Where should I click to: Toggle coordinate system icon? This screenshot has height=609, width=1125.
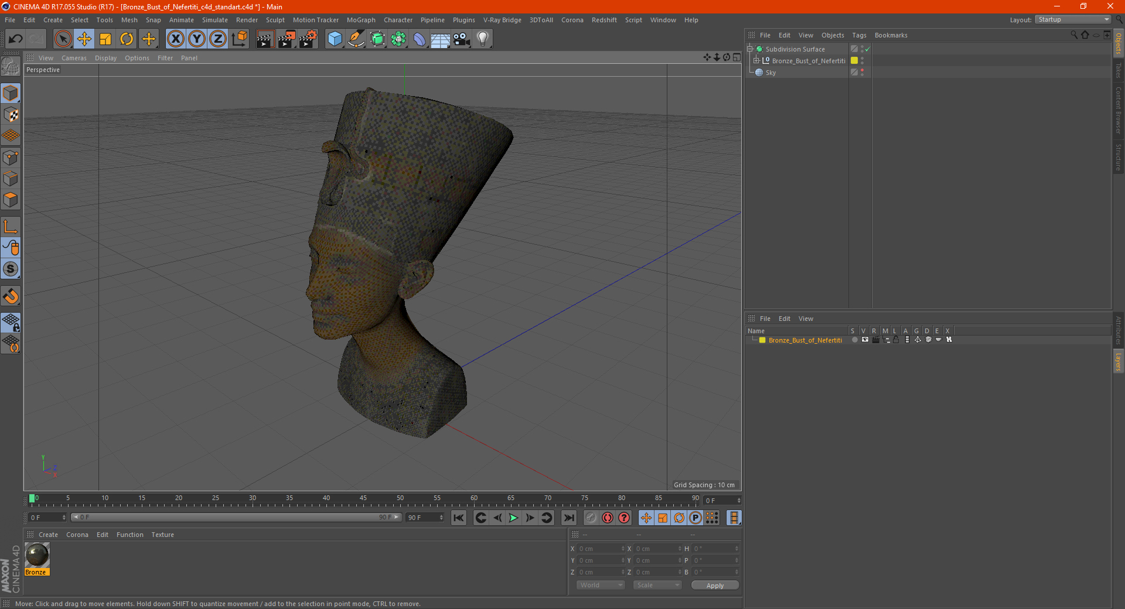(240, 39)
